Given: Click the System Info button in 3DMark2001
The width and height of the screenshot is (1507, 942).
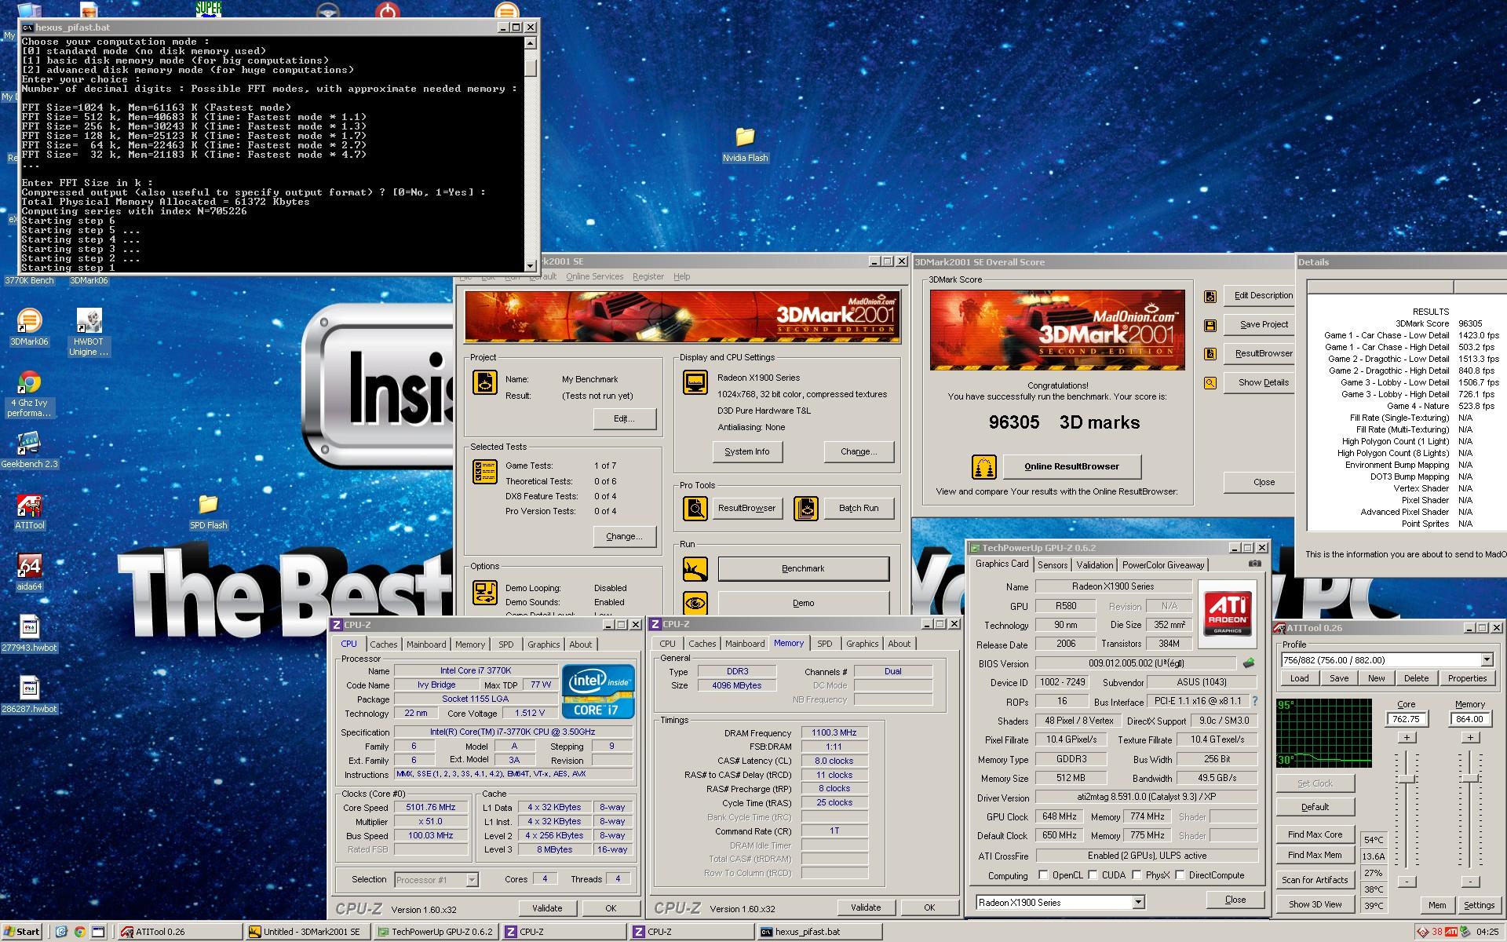Looking at the screenshot, I should pyautogui.click(x=747, y=451).
